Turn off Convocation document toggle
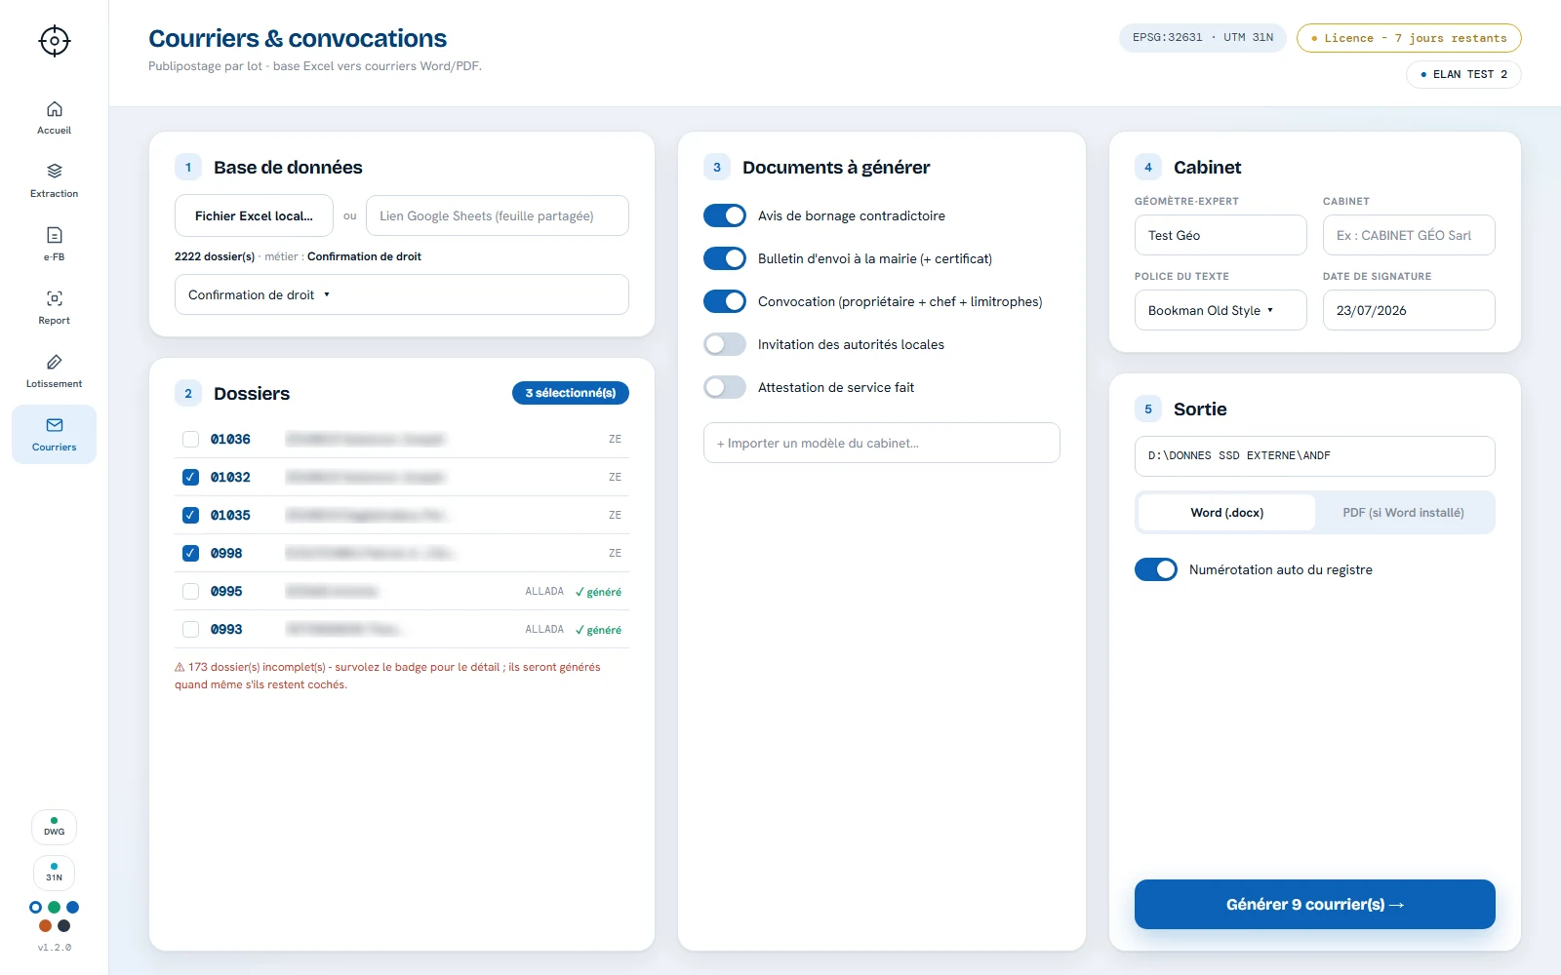Image resolution: width=1561 pixels, height=975 pixels. (725, 301)
